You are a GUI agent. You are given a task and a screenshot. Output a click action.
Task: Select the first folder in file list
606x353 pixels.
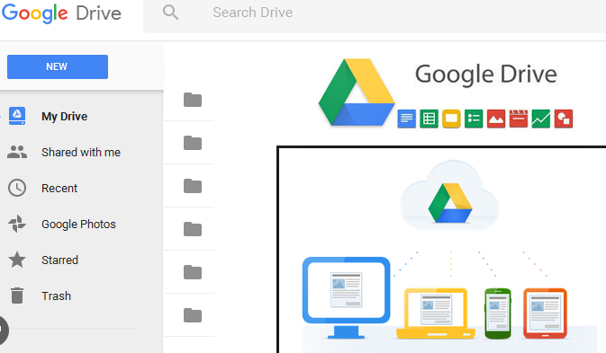tap(193, 100)
